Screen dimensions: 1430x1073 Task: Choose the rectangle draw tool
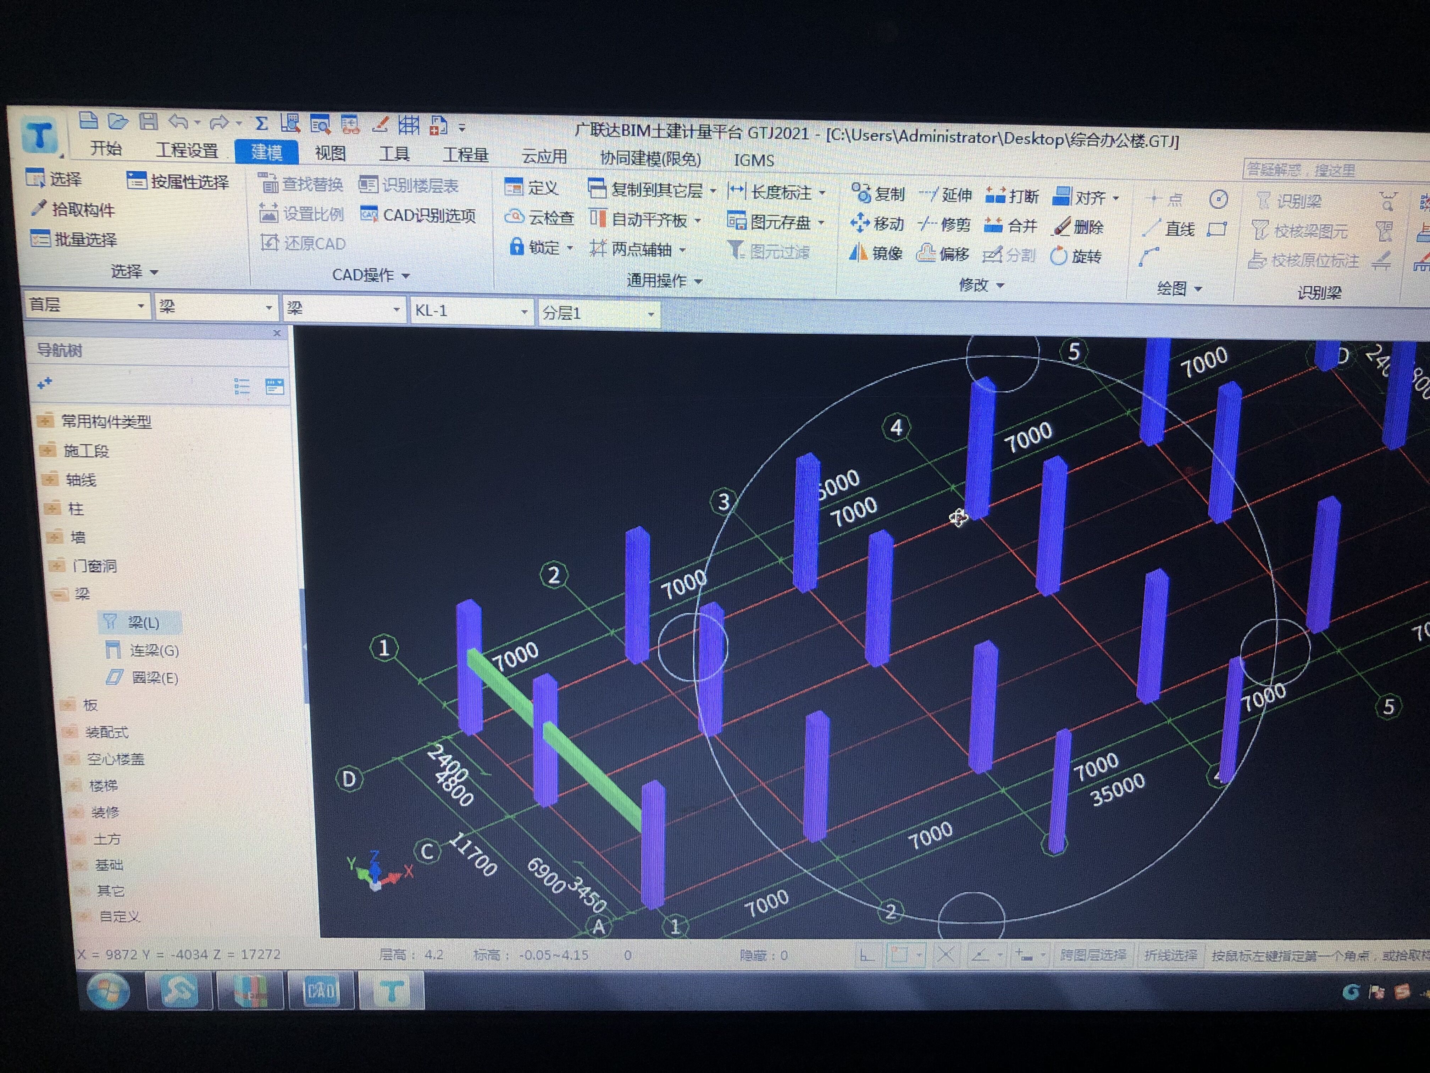click(1217, 229)
